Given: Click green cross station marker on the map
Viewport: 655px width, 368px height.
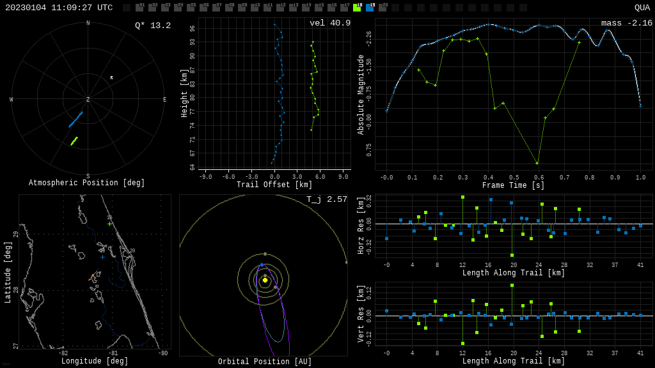Looking at the screenshot, I should tap(109, 224).
